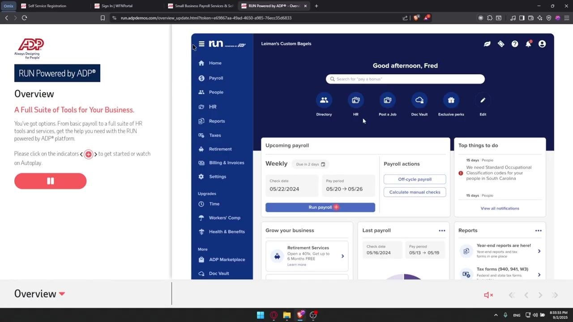
Task: Click the Post a Job icon
Action: tap(388, 100)
